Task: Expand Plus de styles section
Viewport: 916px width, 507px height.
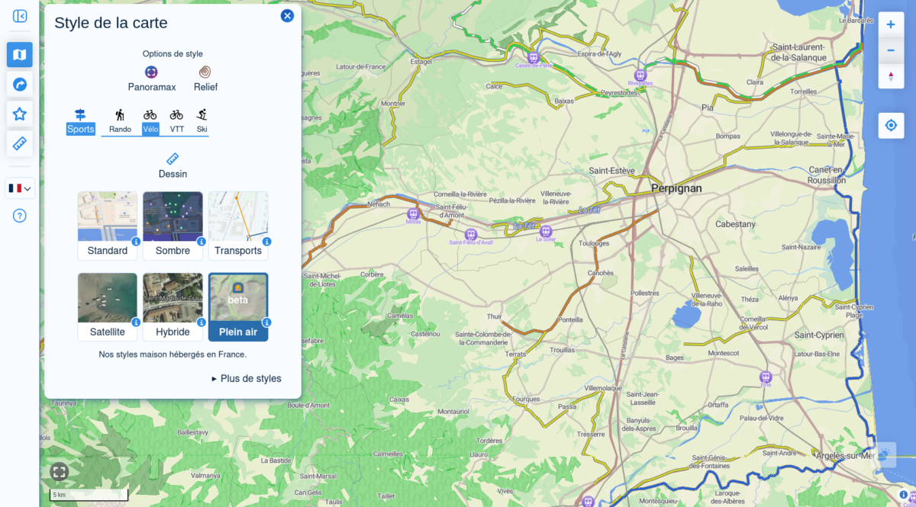Action: click(246, 379)
